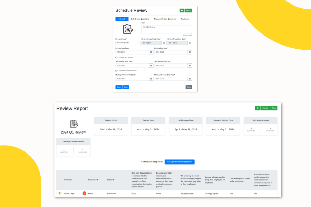Click reviewee name Ethan

point(91,194)
